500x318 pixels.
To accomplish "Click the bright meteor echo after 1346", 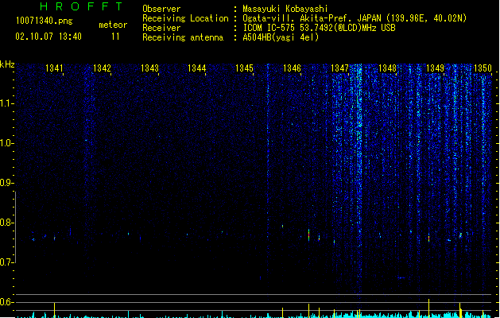I will coord(308,235).
